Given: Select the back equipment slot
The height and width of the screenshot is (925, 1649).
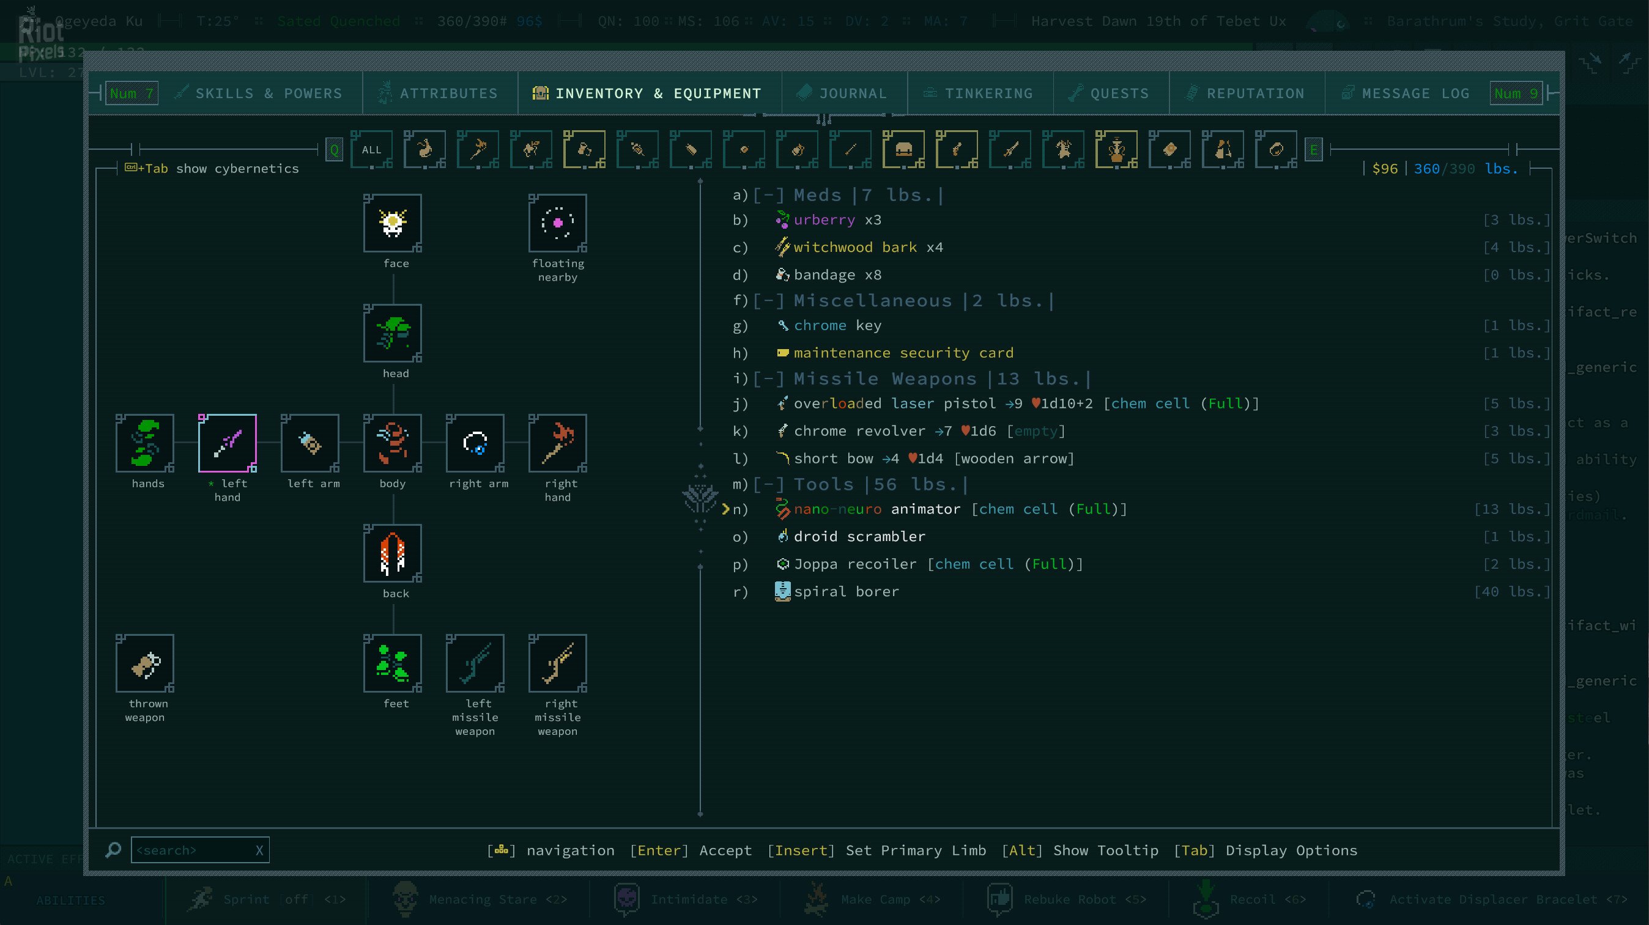Looking at the screenshot, I should 393,554.
